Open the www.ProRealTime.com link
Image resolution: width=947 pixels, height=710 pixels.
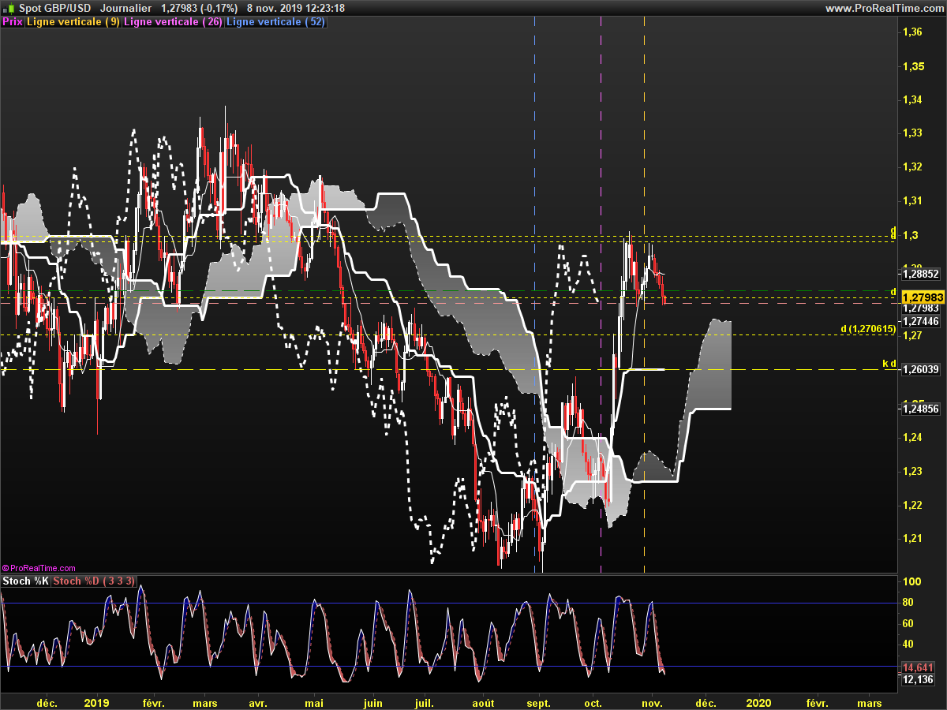[x=884, y=7]
